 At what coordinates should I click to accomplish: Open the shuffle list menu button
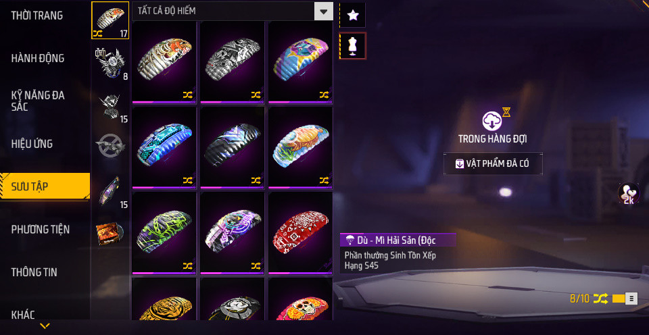pos(631,299)
